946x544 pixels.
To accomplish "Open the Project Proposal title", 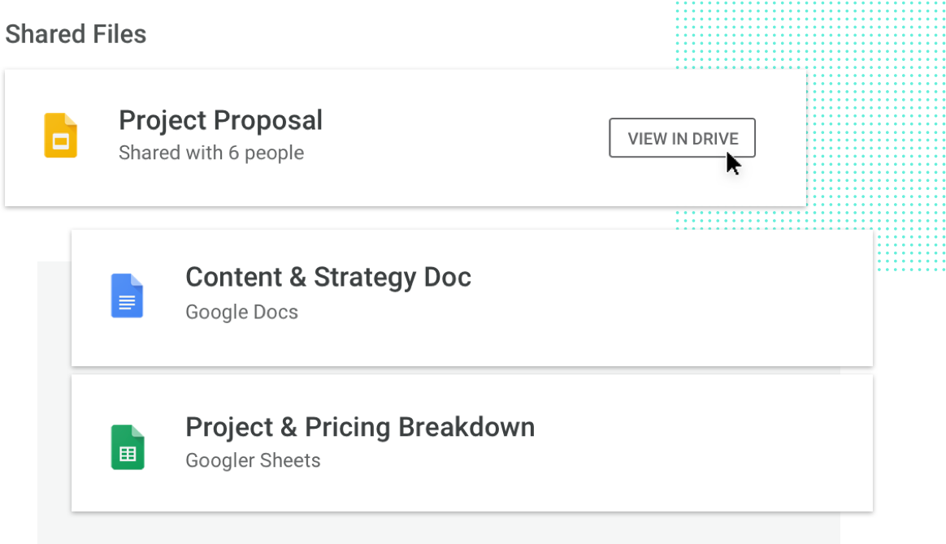I will [220, 120].
